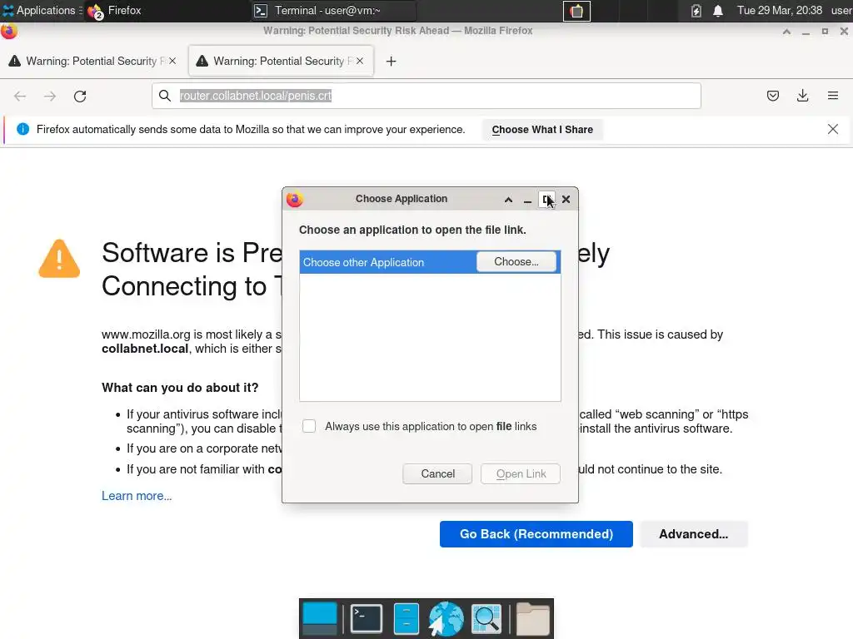Launch the web browser globe icon
This screenshot has width=853, height=639.
click(x=446, y=618)
